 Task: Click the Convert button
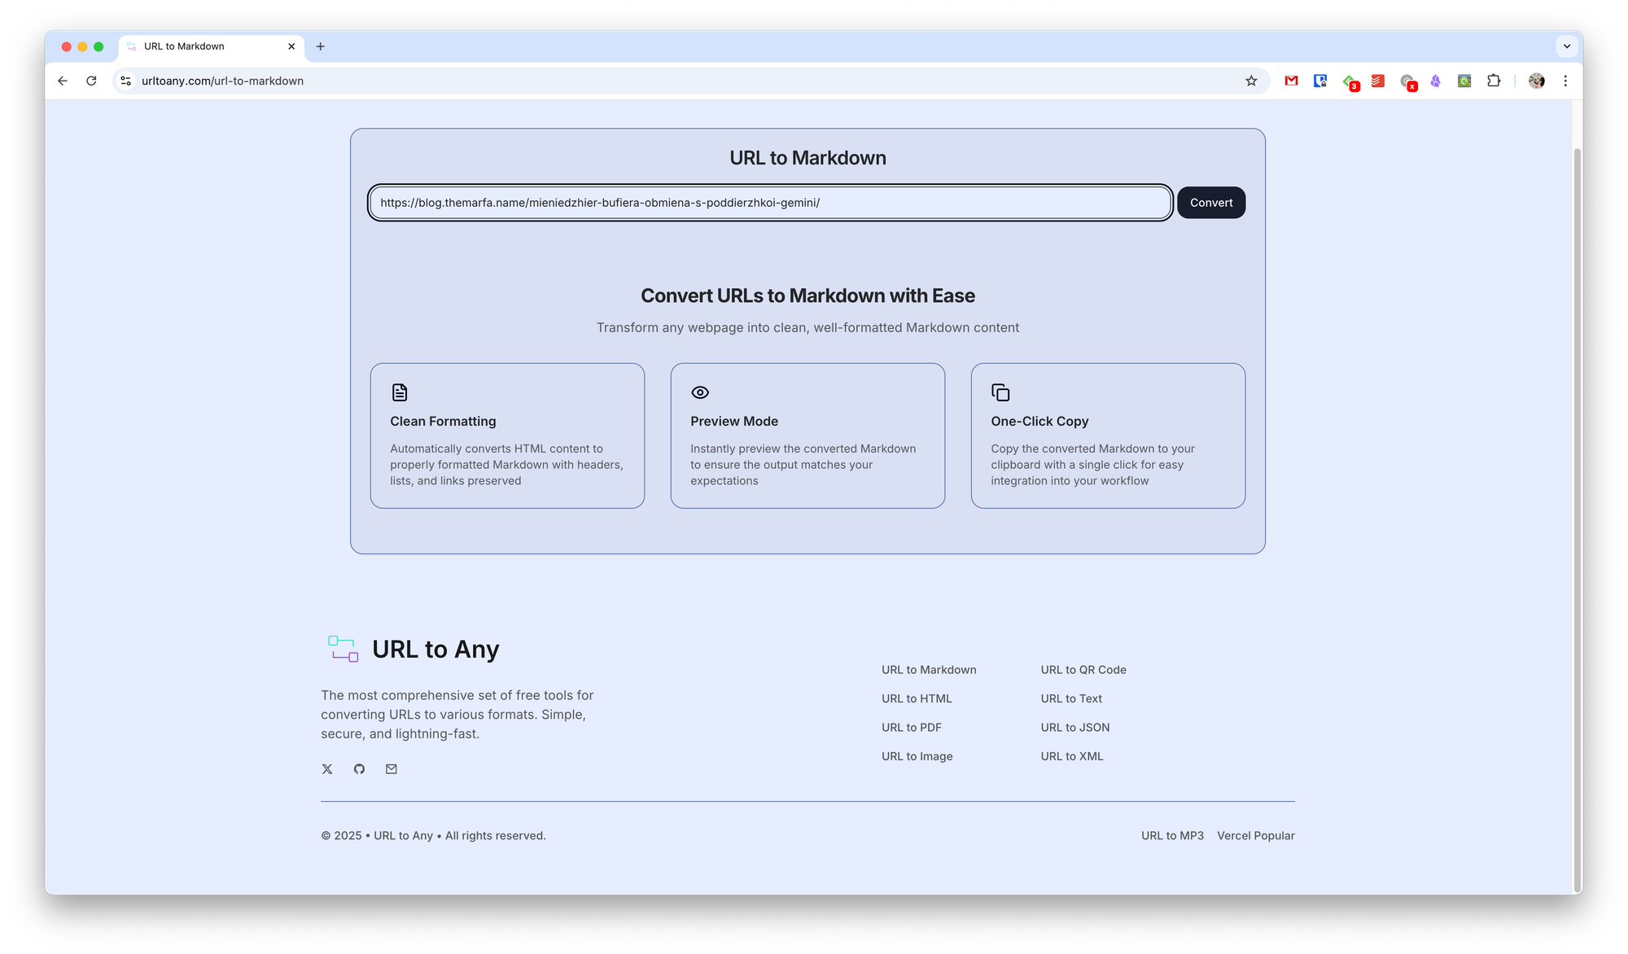[x=1210, y=203]
